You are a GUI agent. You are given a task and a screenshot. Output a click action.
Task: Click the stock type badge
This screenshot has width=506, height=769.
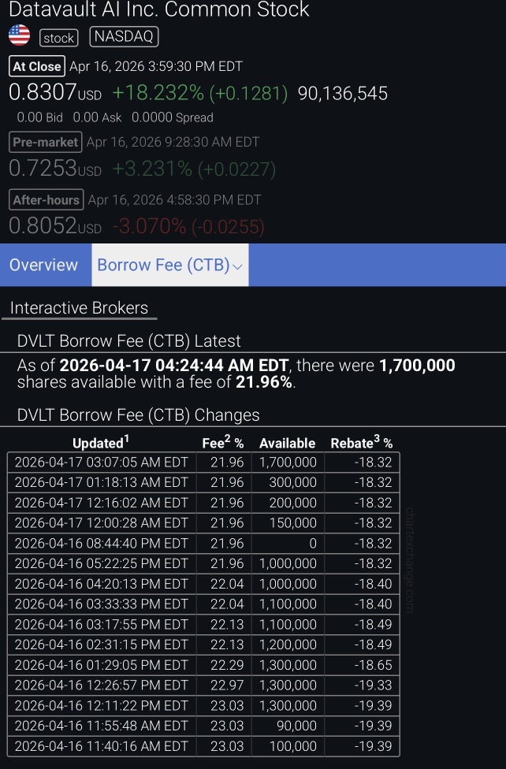click(x=59, y=38)
